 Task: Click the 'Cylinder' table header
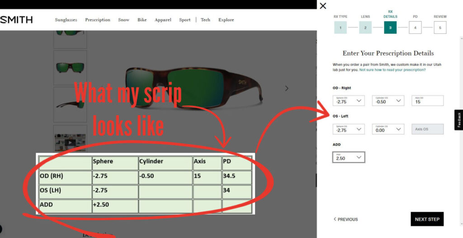(x=165, y=163)
